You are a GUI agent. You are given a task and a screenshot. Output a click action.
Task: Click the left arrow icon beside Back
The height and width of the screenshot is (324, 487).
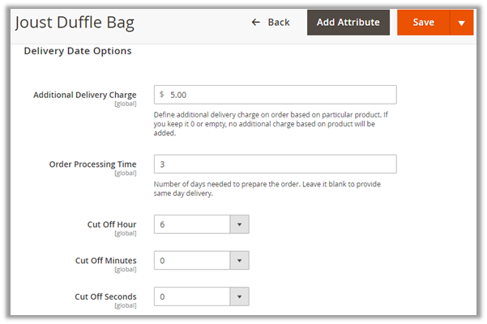[256, 22]
